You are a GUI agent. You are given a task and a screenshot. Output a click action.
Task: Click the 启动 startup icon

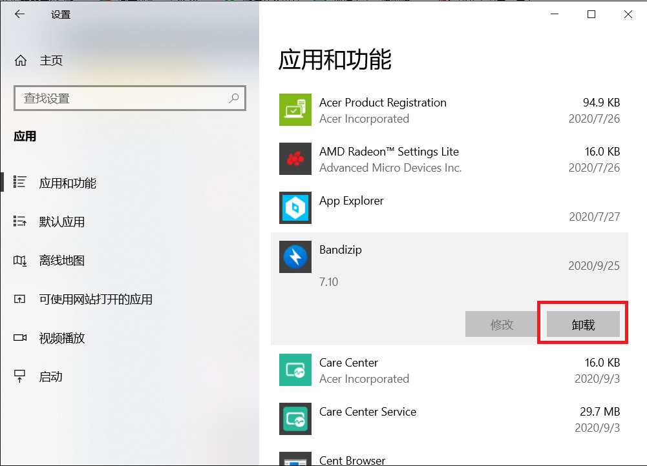pyautogui.click(x=20, y=376)
